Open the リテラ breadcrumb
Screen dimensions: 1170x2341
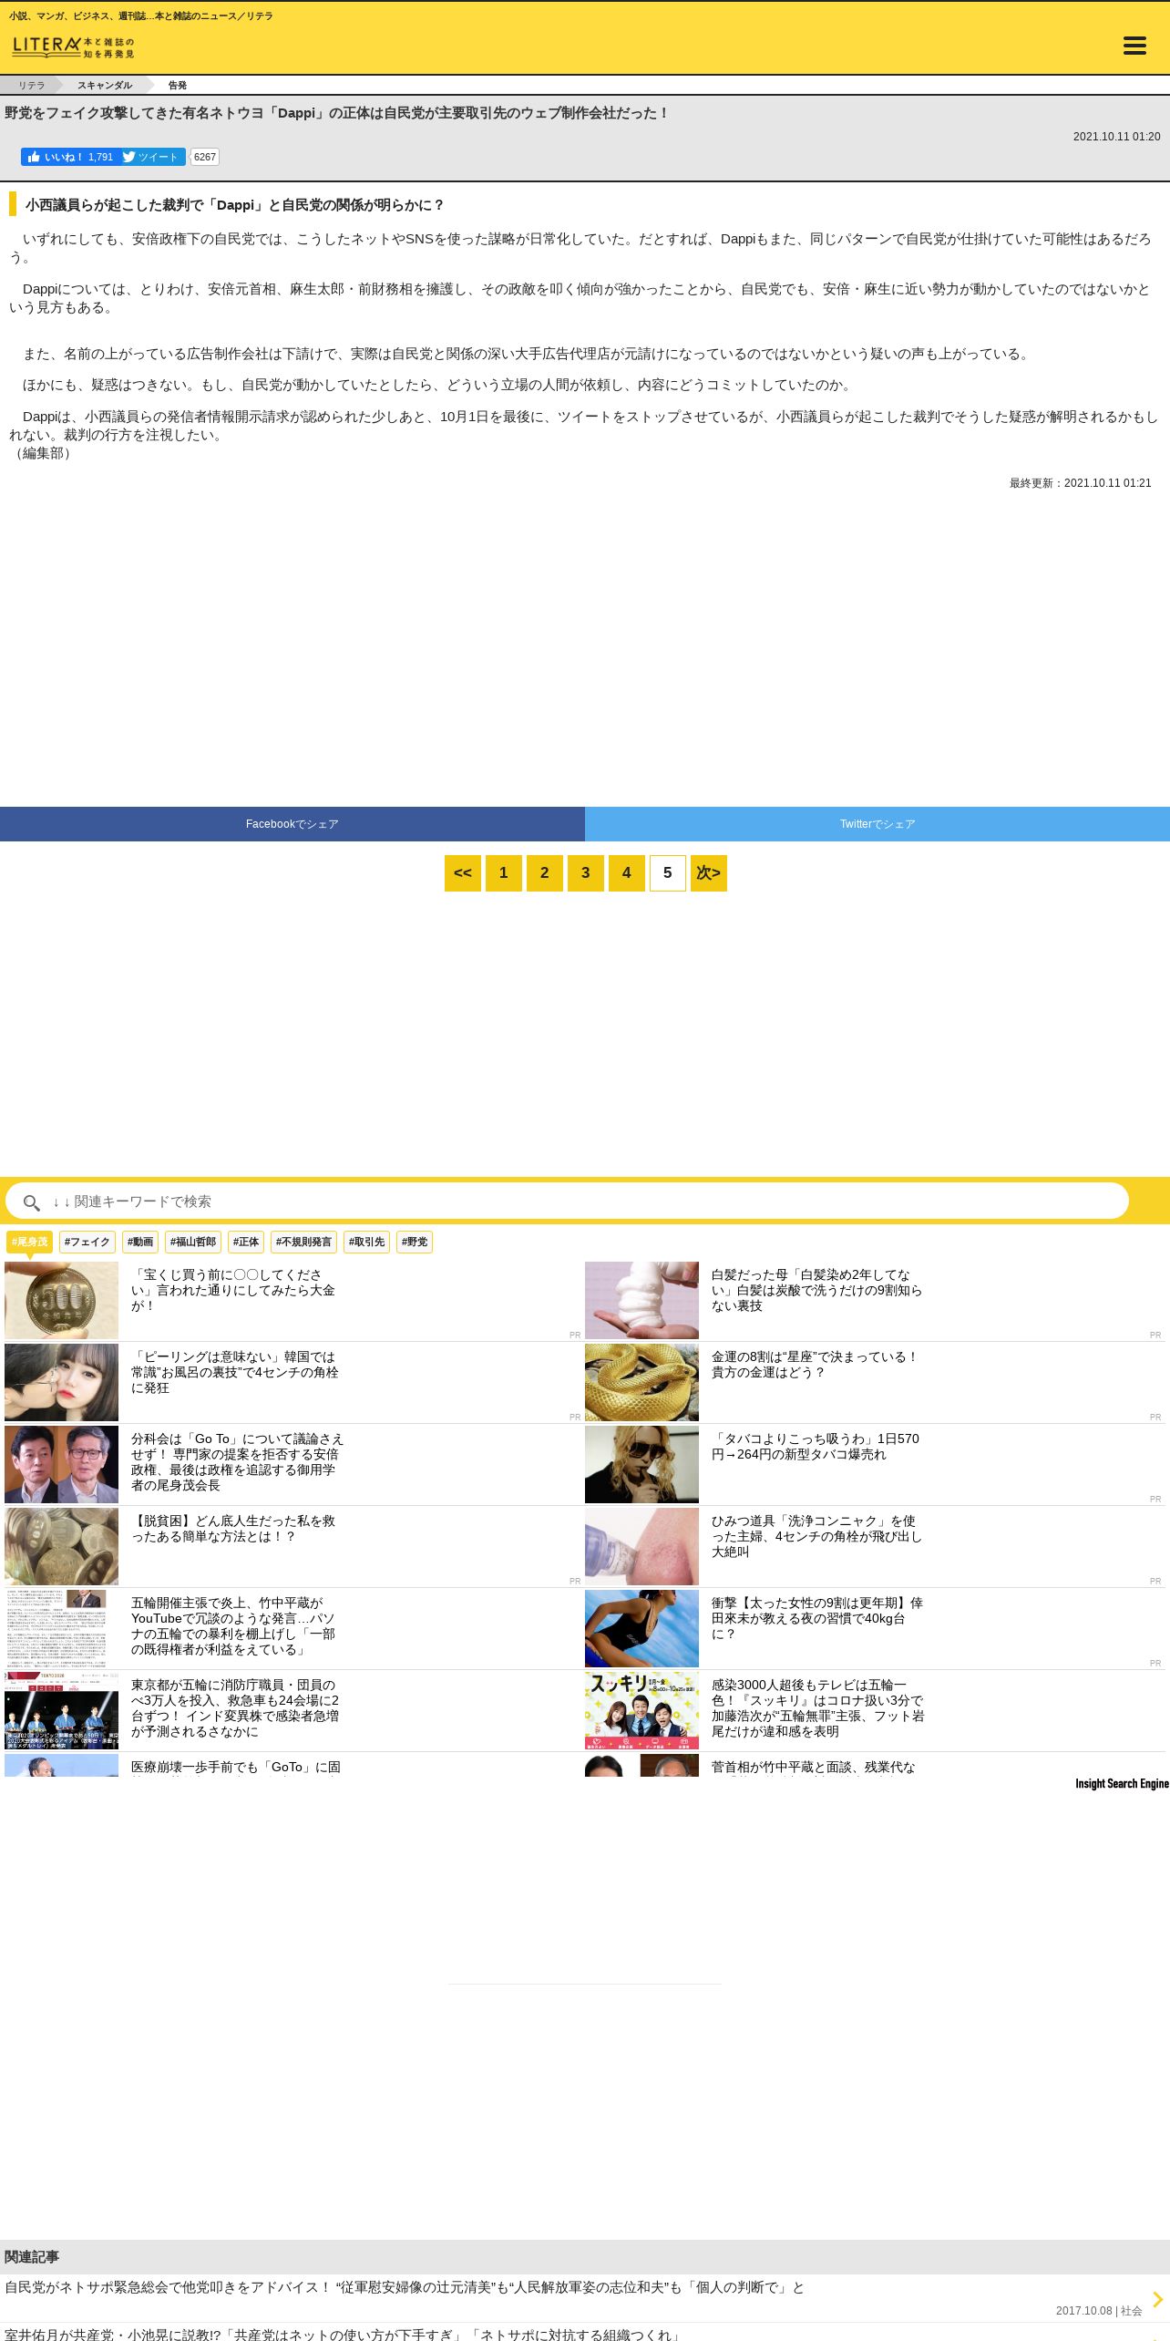pos(31,85)
